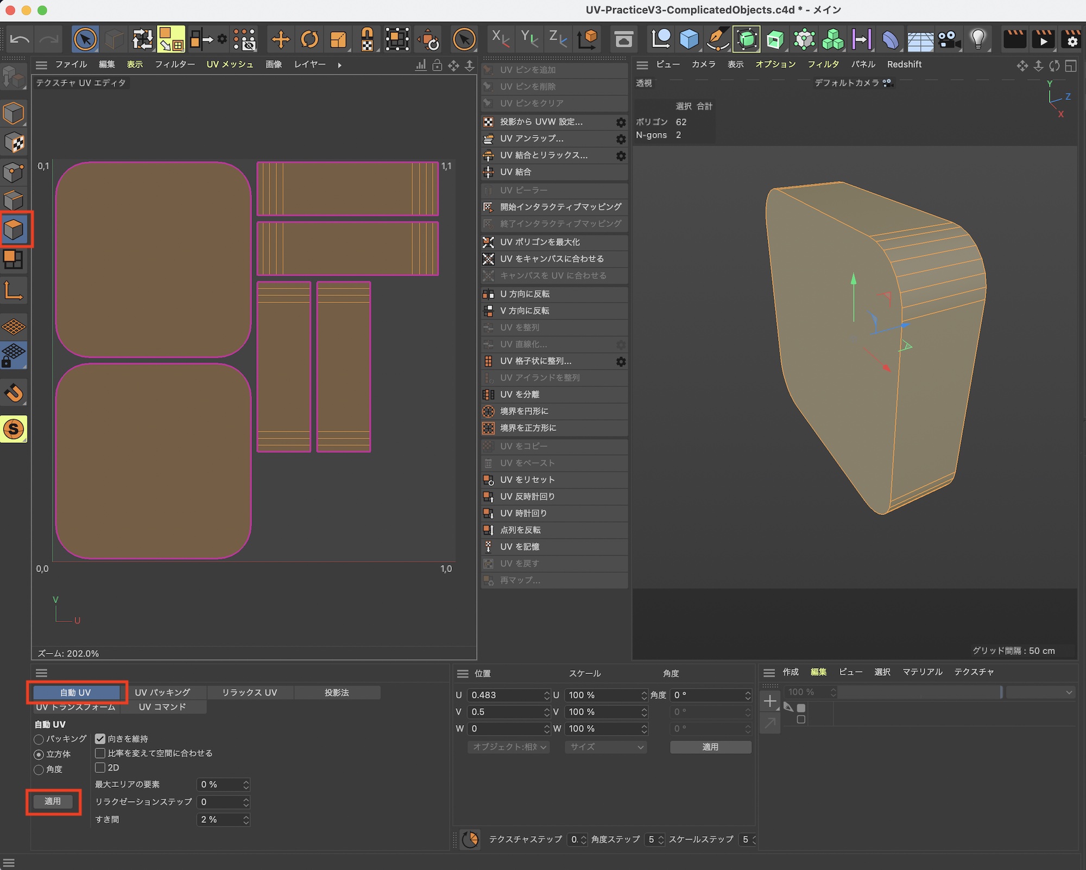The image size is (1086, 870).
Task: Select the Move tool icon
Action: tap(281, 39)
